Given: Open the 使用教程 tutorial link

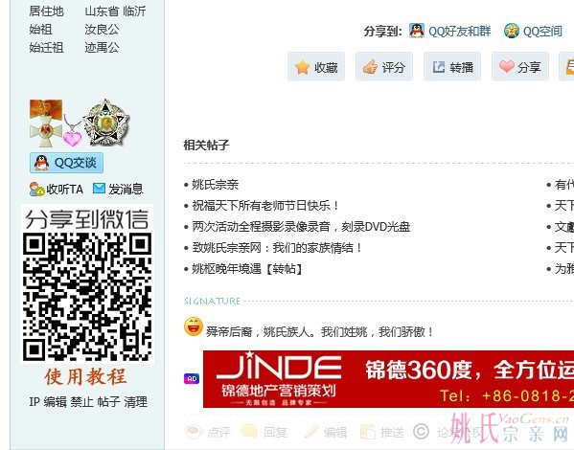Looking at the screenshot, I should [85, 377].
